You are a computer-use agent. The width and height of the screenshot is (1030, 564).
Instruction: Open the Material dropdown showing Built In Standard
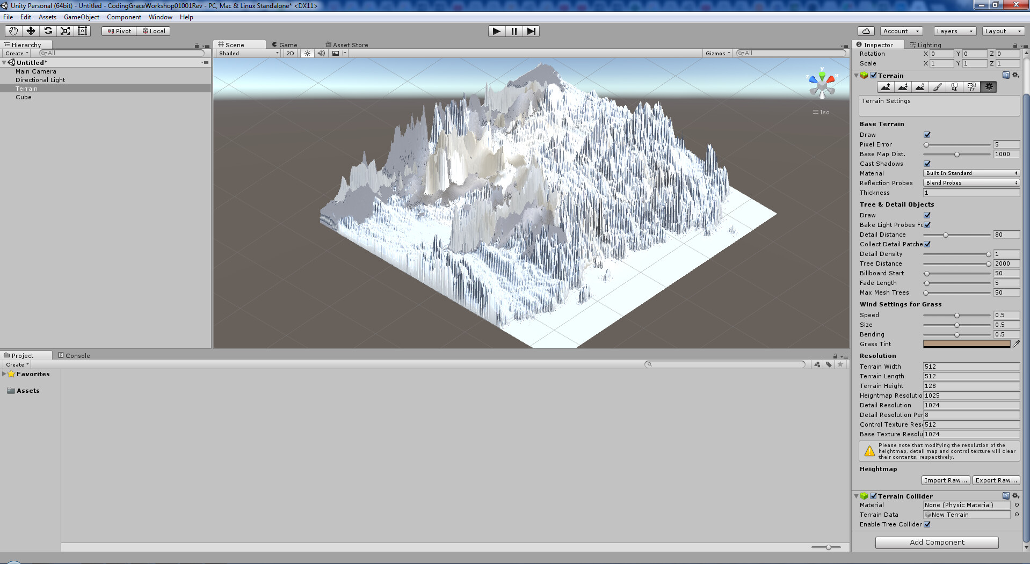point(971,173)
